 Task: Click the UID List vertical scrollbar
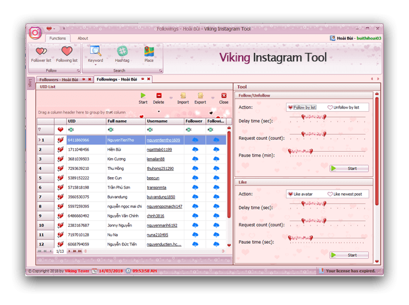coord(229,174)
